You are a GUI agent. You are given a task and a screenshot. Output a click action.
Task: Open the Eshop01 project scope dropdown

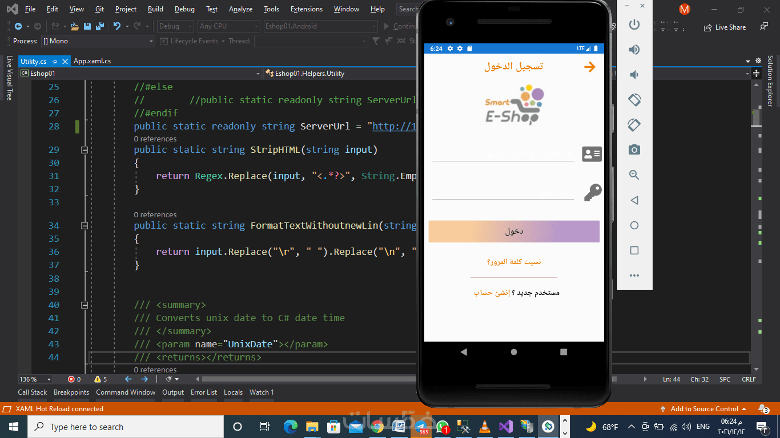click(x=140, y=73)
